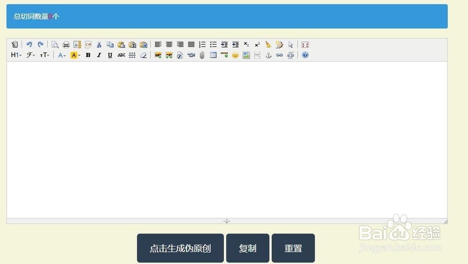Toggle fullscreen editing mode
This screenshot has width=468, height=264.
click(305, 44)
